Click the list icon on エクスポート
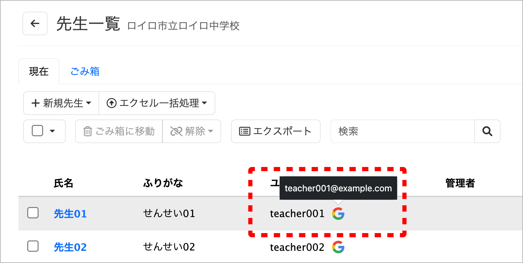This screenshot has height=263, width=523. click(x=244, y=131)
